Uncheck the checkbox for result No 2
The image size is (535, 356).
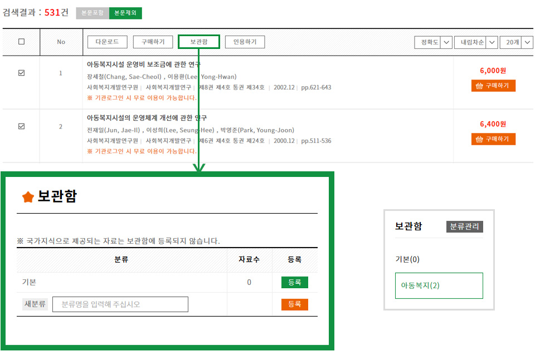(22, 126)
